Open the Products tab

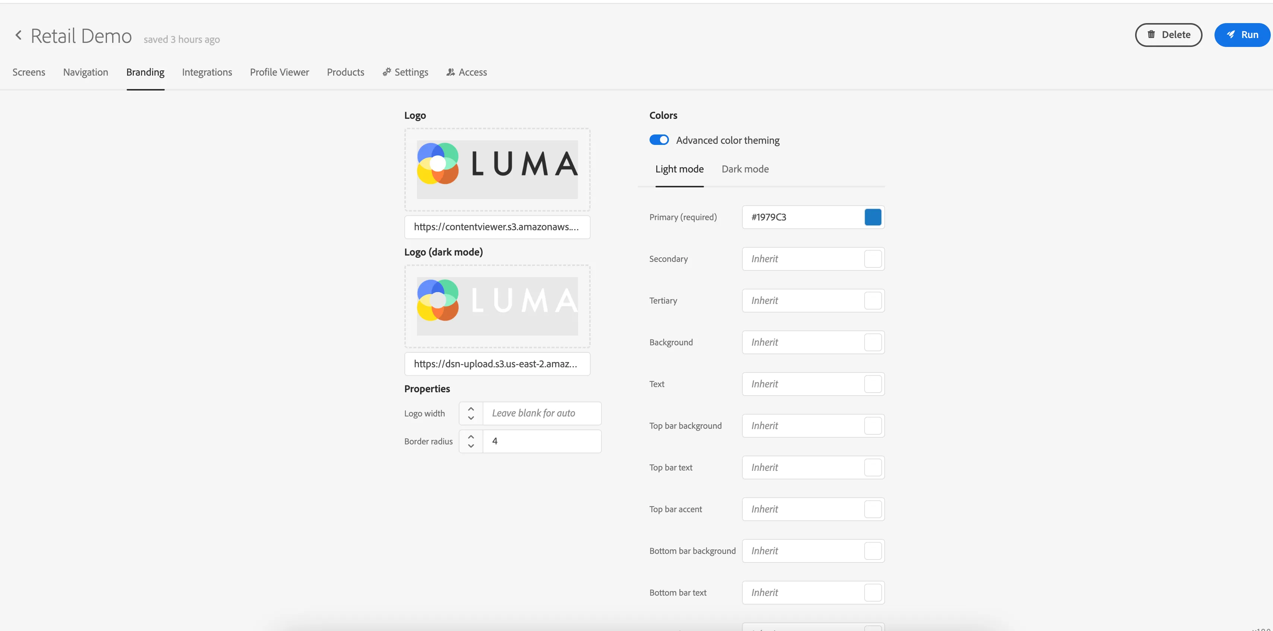(x=345, y=72)
